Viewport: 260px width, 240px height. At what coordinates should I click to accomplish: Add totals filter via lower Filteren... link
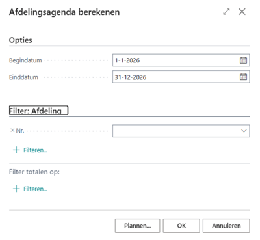pos(35,189)
